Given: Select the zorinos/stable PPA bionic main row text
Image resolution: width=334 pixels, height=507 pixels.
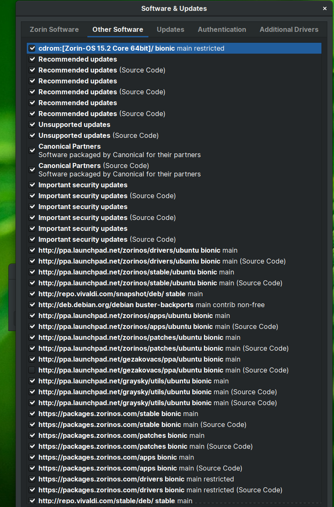Looking at the screenshot, I should coord(136,272).
